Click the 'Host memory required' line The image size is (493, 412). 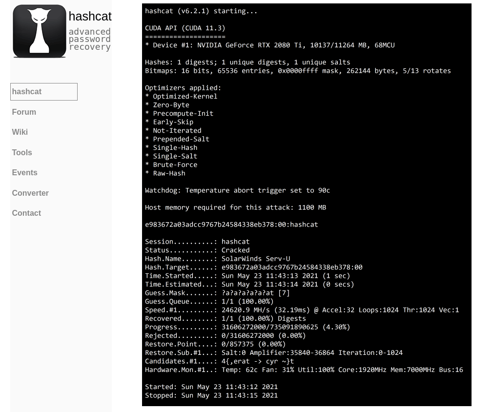[x=235, y=207]
